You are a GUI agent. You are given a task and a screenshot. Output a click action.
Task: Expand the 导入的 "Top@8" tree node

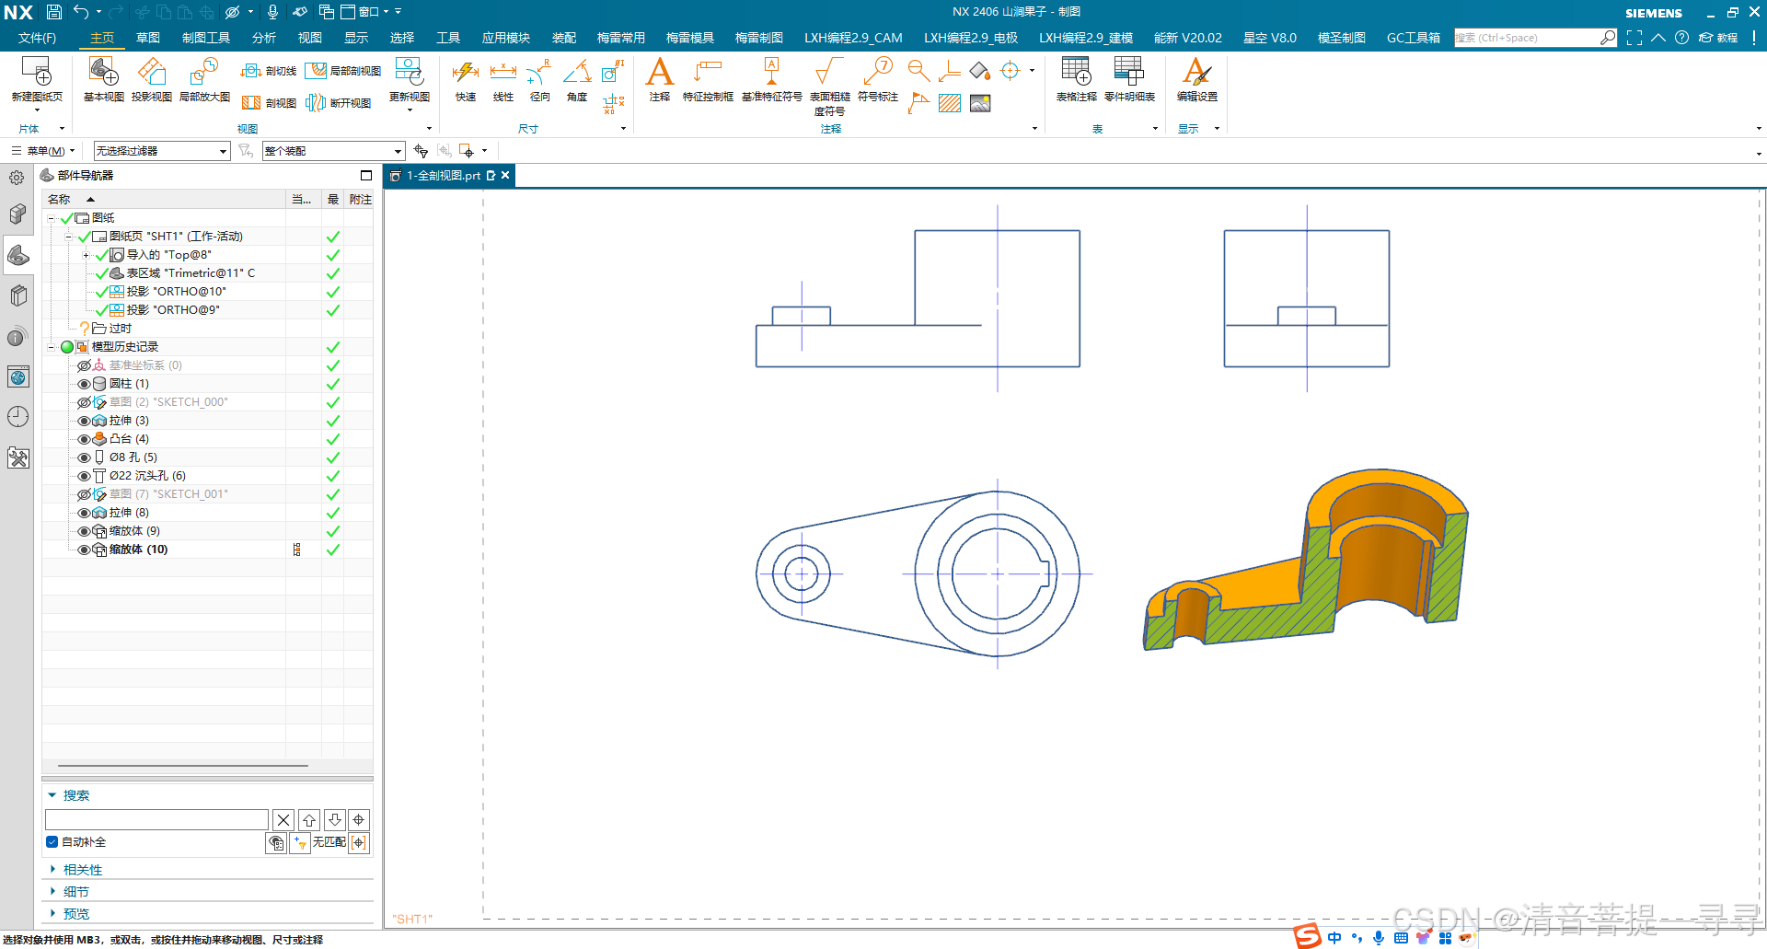point(86,255)
